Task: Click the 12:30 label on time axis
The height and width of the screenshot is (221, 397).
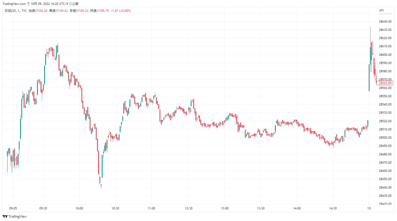Action: pos(189,208)
